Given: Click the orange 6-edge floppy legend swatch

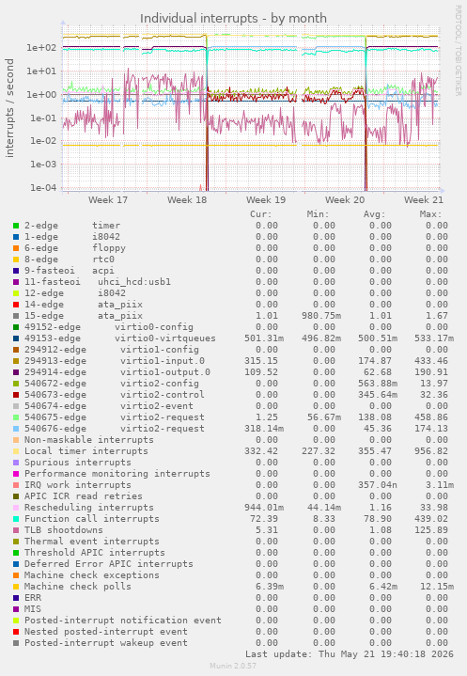Looking at the screenshot, I should point(16,248).
